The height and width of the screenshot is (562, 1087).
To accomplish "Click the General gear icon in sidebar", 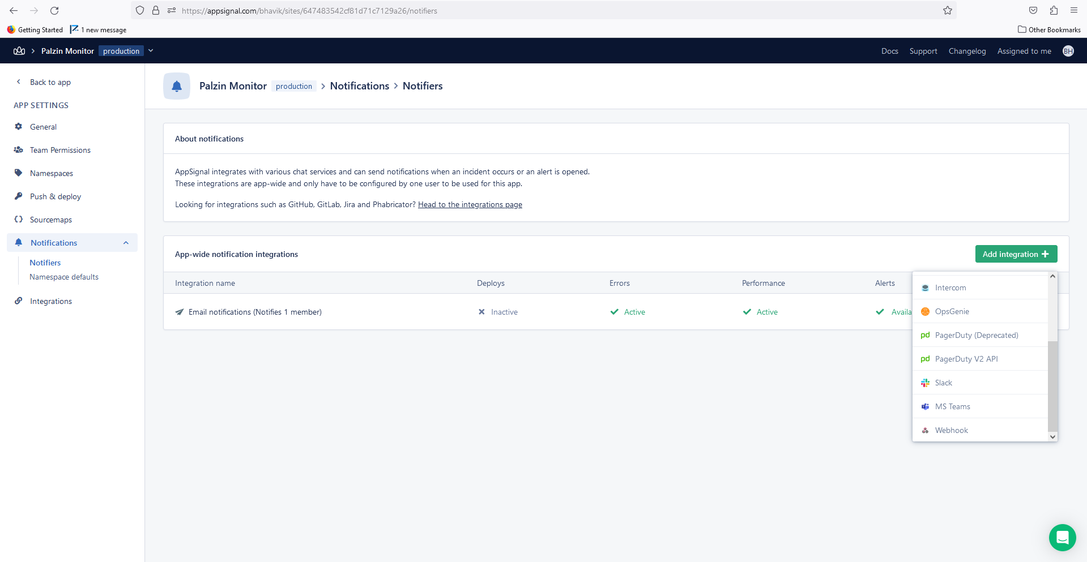I will click(x=19, y=127).
